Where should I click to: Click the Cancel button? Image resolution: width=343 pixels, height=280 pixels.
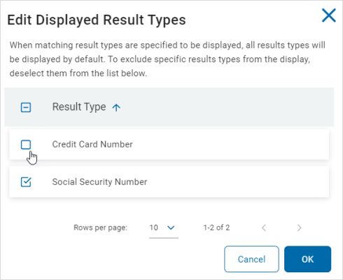point(251,259)
